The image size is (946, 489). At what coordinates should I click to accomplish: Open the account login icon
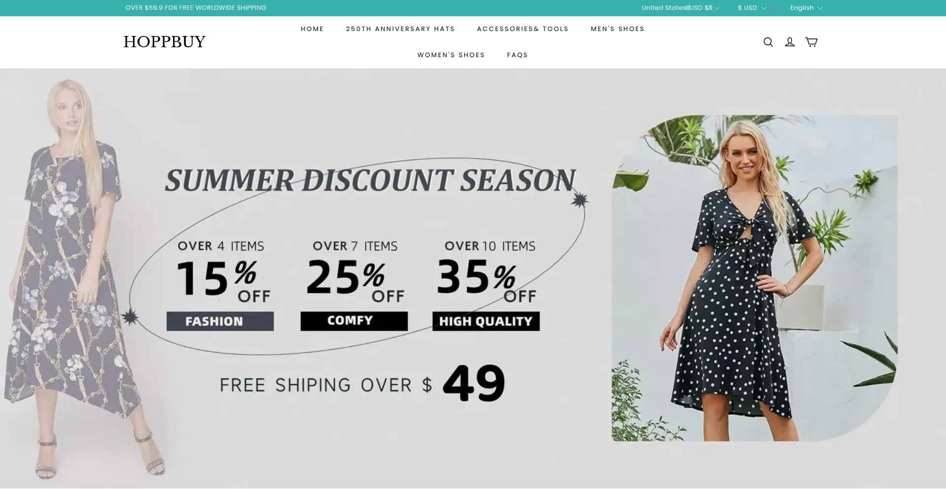[x=790, y=42]
